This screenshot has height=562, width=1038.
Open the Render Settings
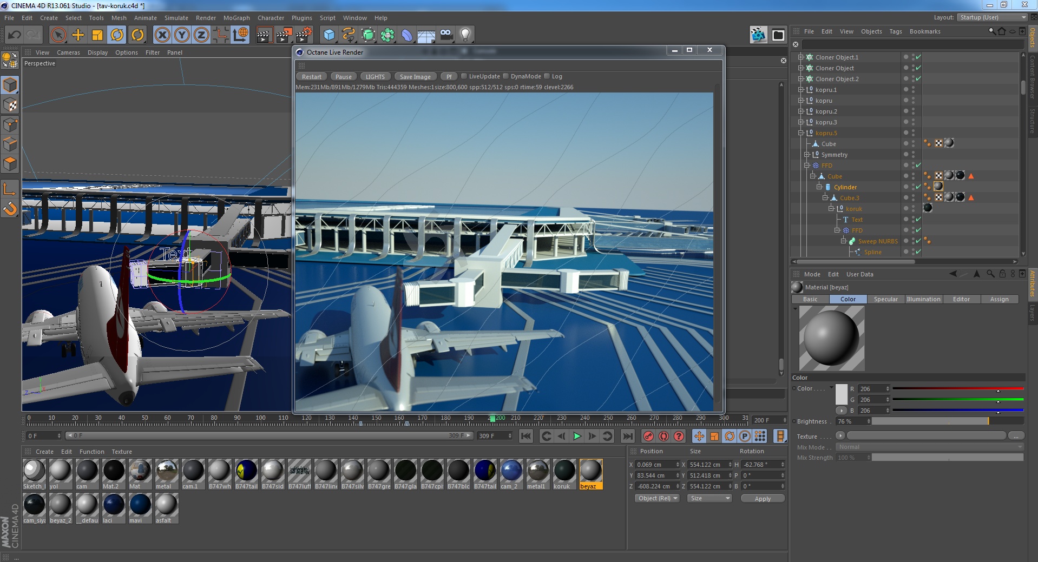pos(304,35)
